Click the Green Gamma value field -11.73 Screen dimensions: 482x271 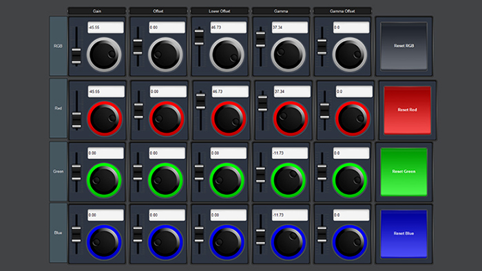click(290, 153)
